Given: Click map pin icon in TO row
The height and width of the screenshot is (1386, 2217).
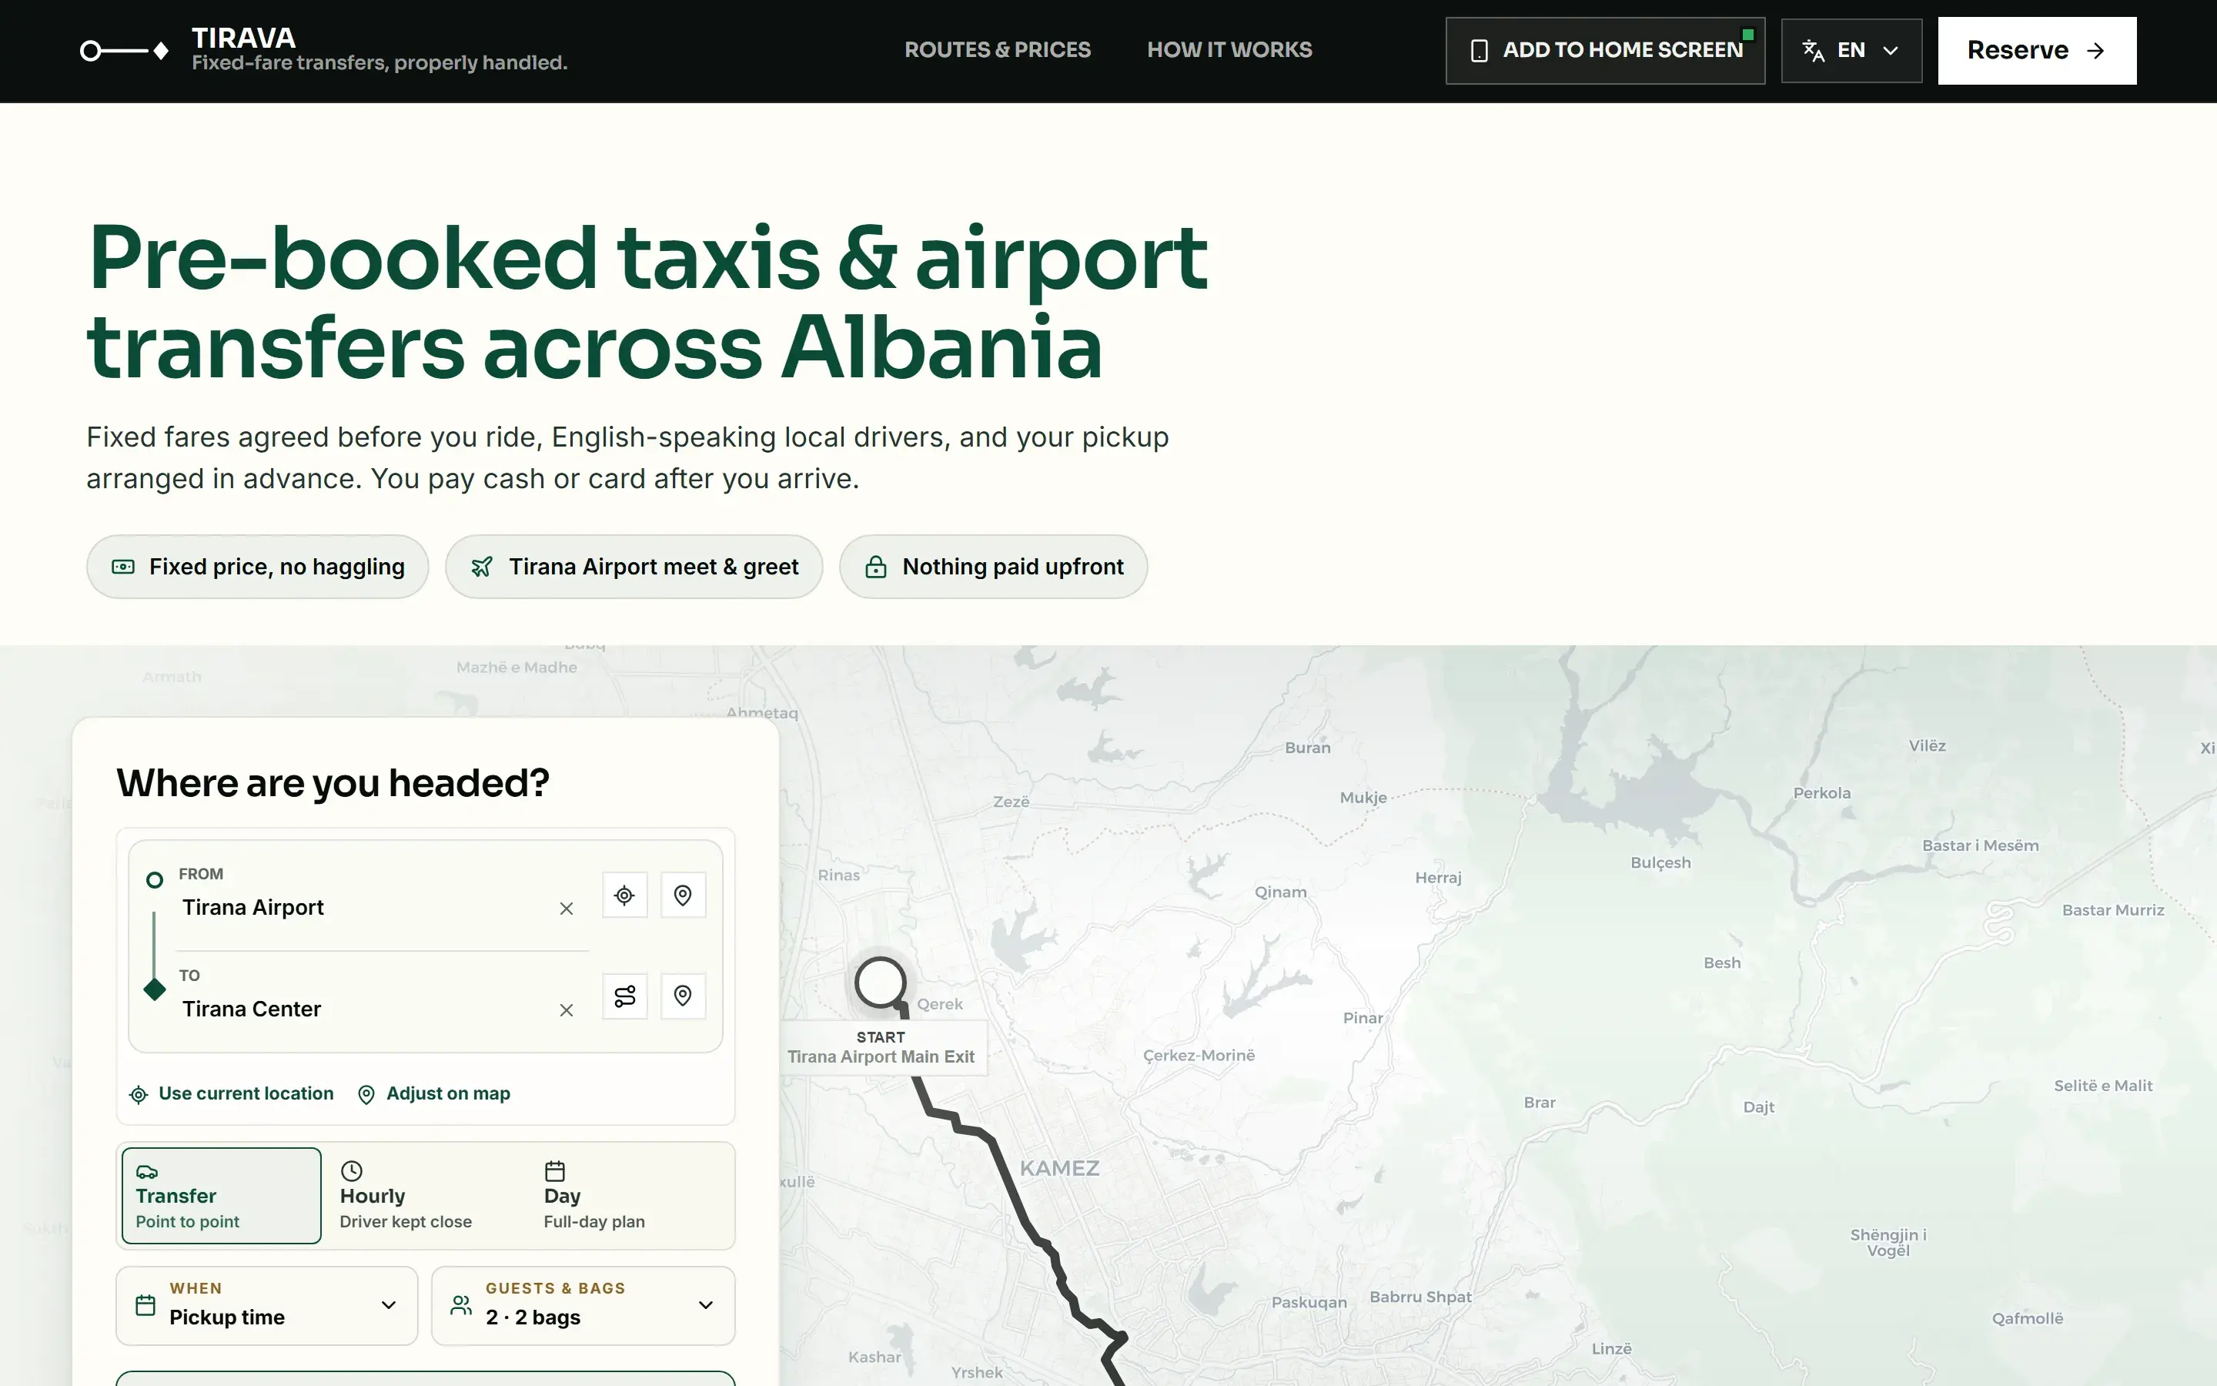Looking at the screenshot, I should point(683,996).
